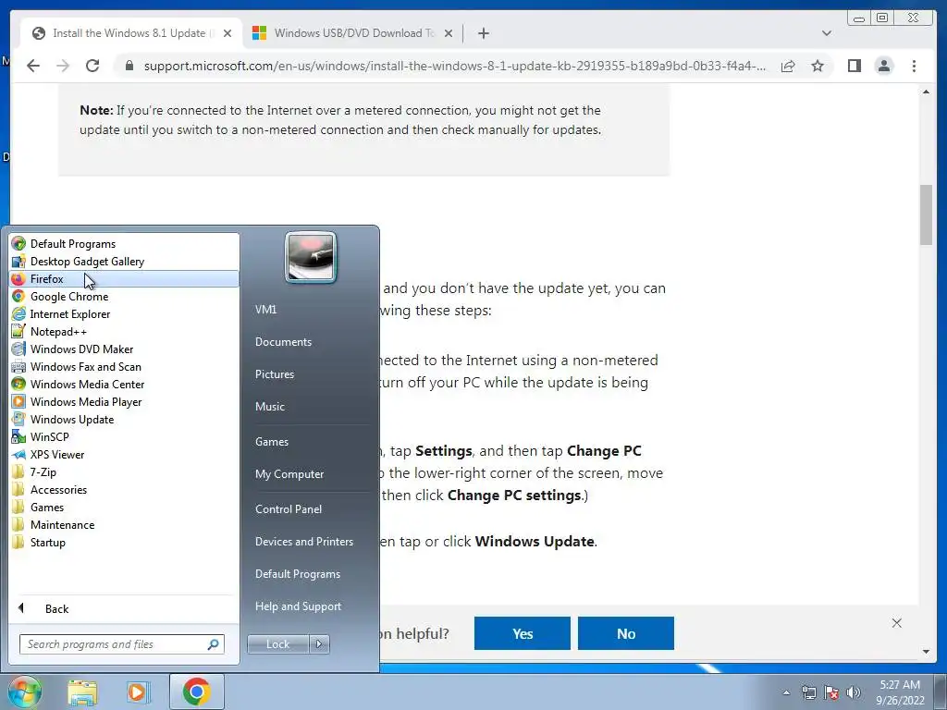
Task: Open XPS Viewer
Action: (124, 455)
